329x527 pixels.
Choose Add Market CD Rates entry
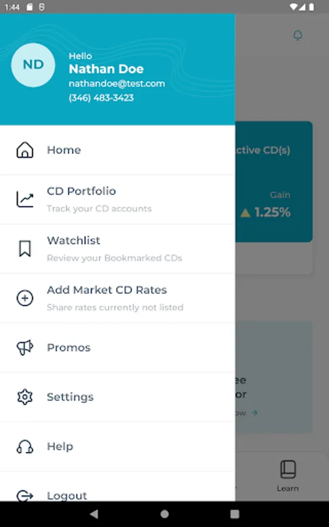[x=117, y=298]
